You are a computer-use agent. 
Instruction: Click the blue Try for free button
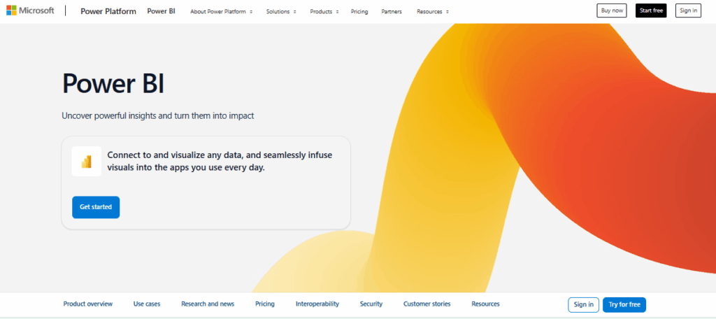pyautogui.click(x=624, y=304)
